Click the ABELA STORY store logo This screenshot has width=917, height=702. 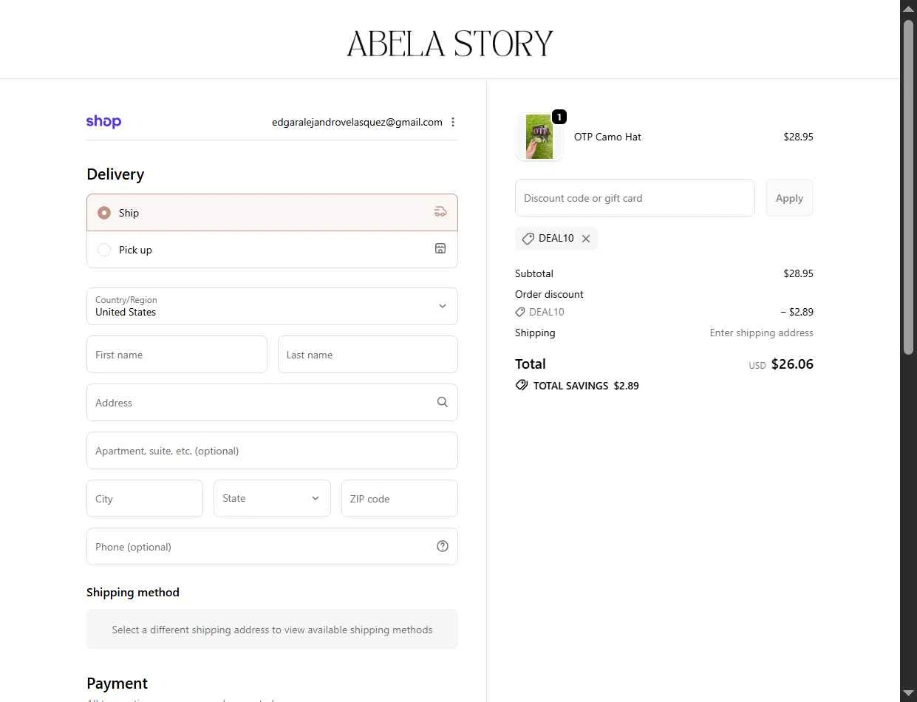tap(450, 44)
